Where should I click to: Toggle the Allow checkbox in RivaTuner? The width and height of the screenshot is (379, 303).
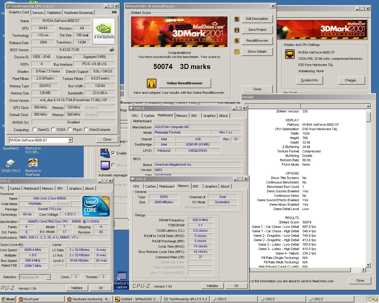(113, 165)
